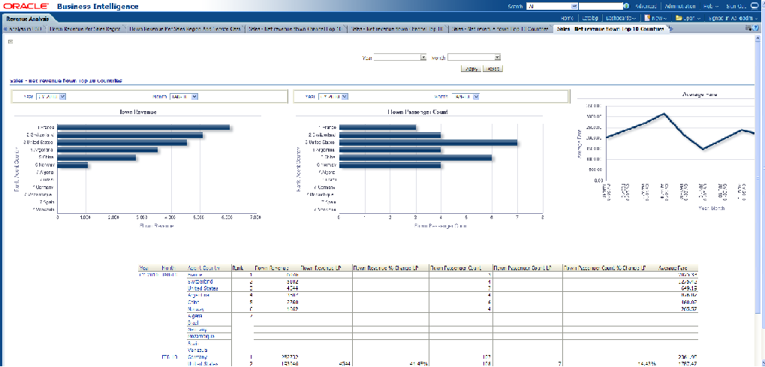Switch to Flown Revenue Per Sales Region tab
The height and width of the screenshot is (367, 765).
click(84, 29)
